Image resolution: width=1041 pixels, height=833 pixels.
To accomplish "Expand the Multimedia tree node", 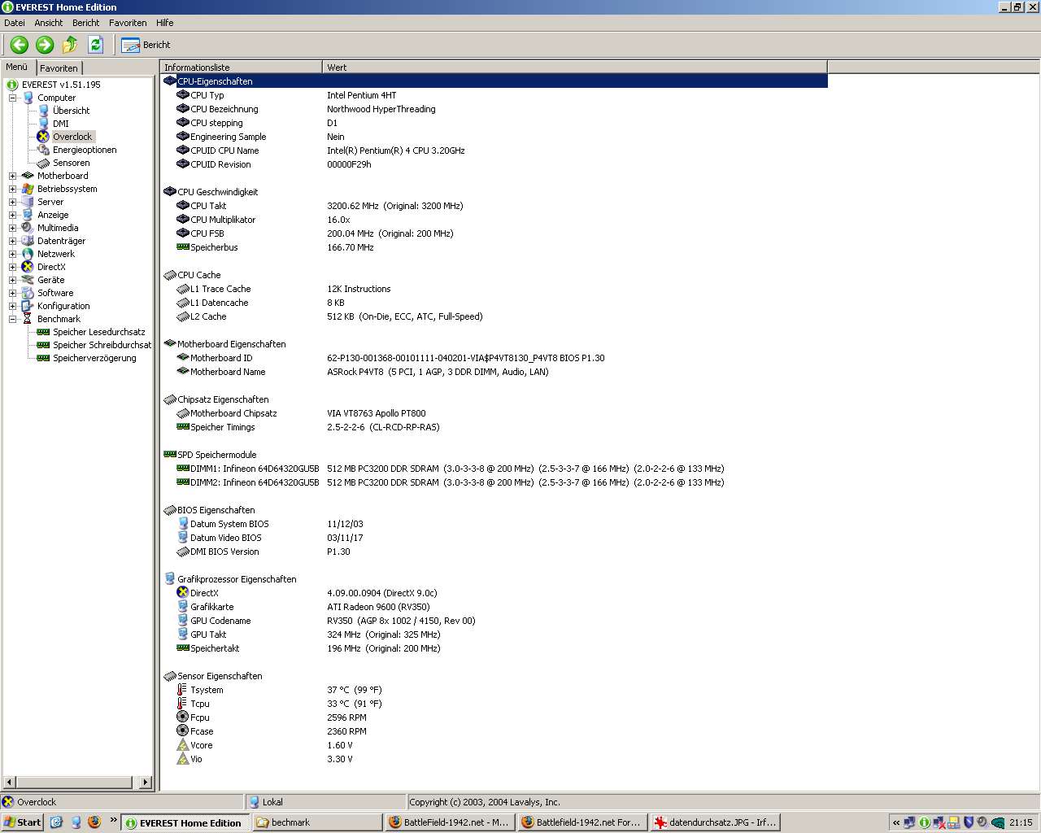I will coord(12,228).
